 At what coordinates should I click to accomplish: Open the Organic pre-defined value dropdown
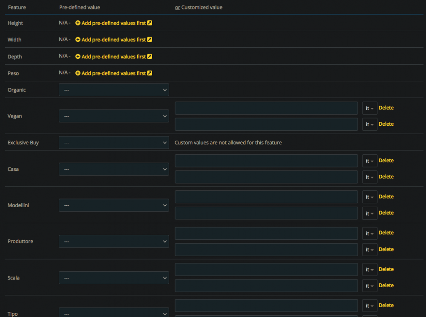coord(114,90)
